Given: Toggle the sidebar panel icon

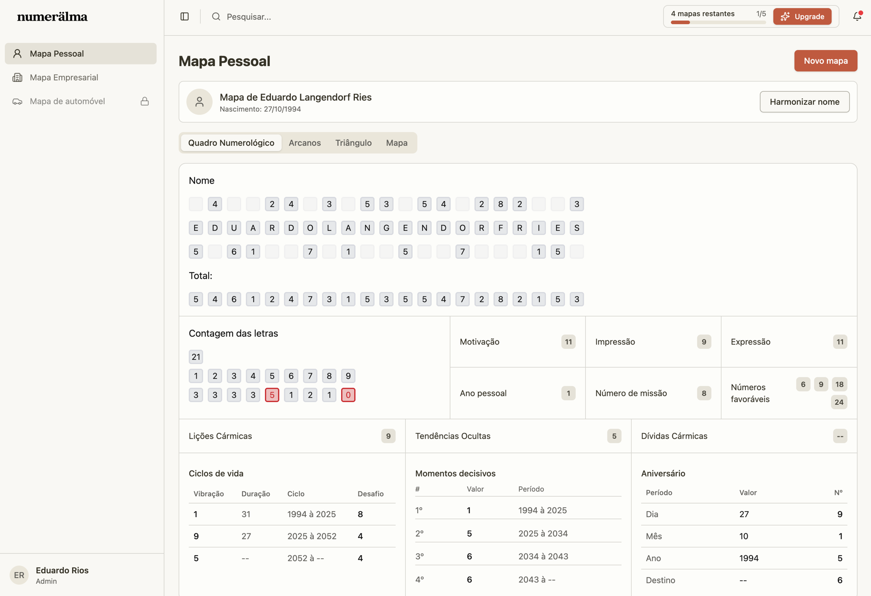Looking at the screenshot, I should tap(185, 17).
